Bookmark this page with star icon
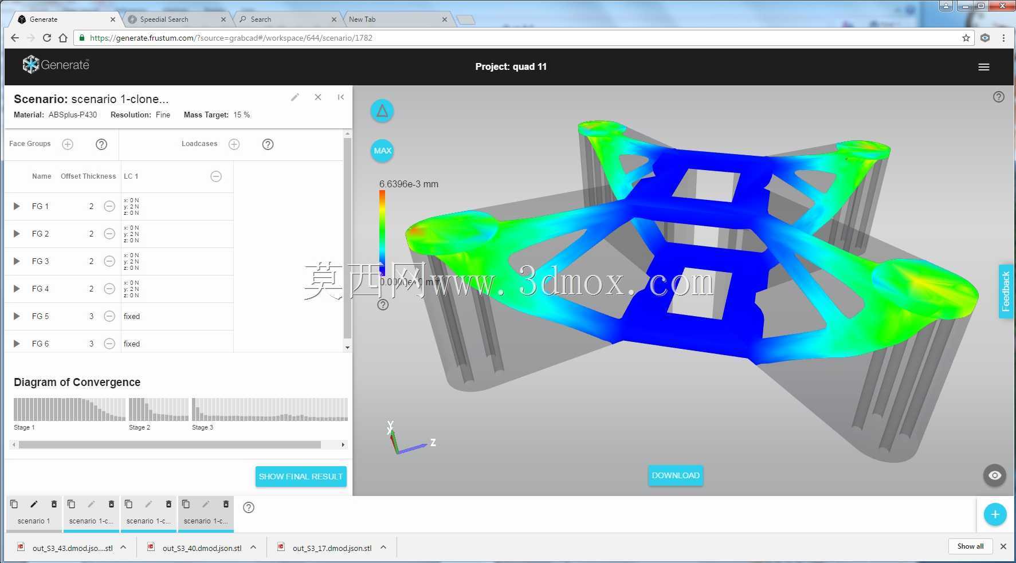1016x563 pixels. (x=966, y=38)
